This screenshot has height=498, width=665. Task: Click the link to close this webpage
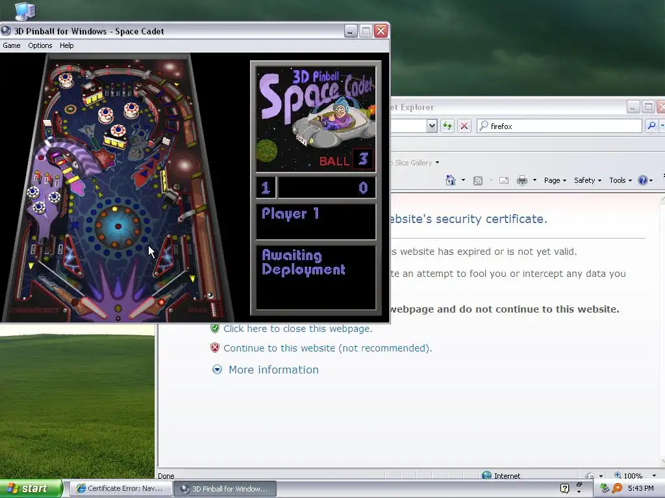(297, 329)
